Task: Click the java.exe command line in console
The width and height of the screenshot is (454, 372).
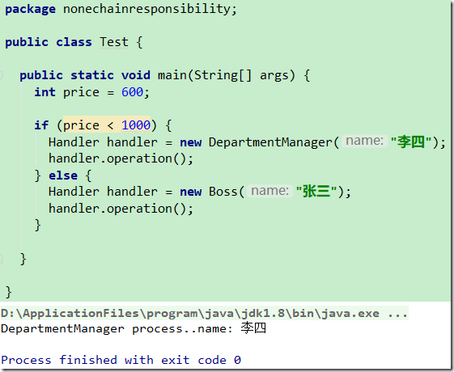Action: (204, 313)
